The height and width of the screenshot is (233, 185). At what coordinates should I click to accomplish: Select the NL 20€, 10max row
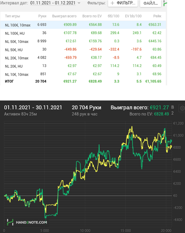[x=83, y=58]
